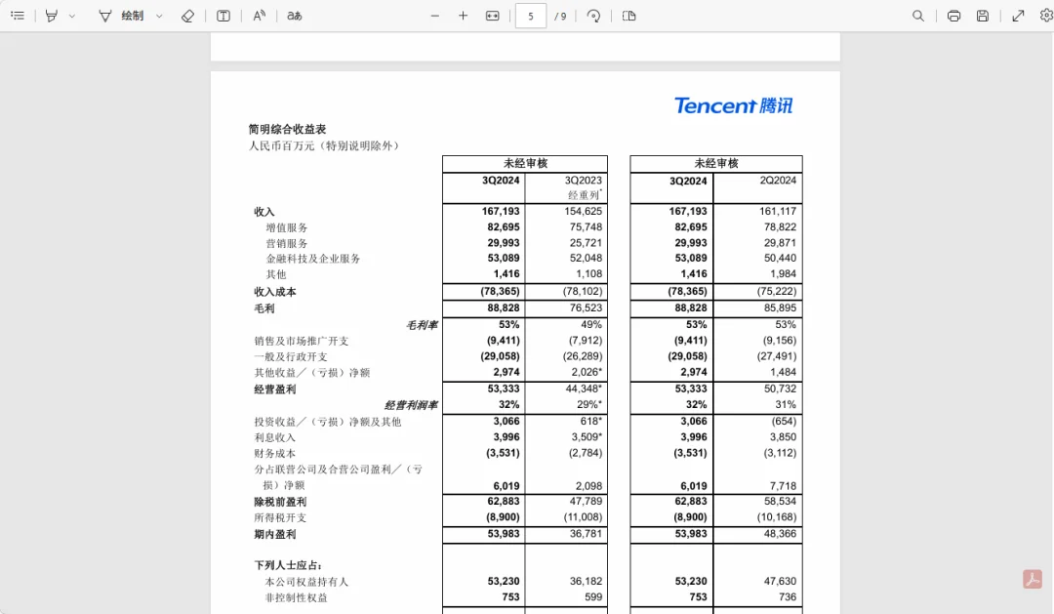Open page view layout options

628,16
